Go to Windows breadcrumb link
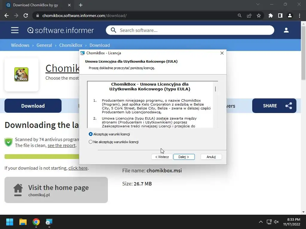 point(20,45)
